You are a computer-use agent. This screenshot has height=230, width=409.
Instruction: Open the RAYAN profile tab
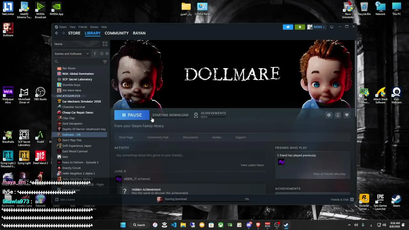click(139, 33)
